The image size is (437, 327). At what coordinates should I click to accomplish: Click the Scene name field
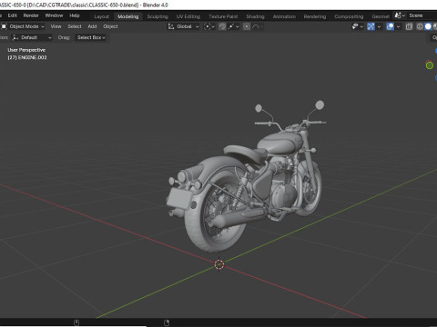click(422, 15)
